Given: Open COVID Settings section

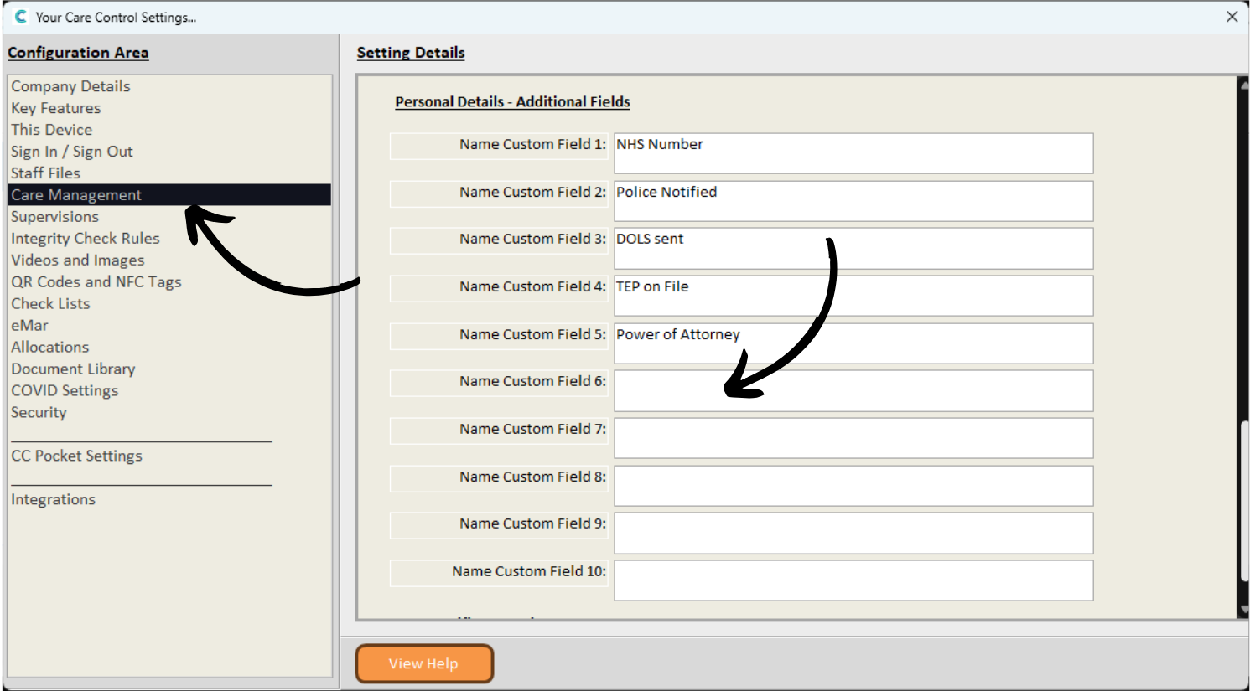Looking at the screenshot, I should [65, 391].
